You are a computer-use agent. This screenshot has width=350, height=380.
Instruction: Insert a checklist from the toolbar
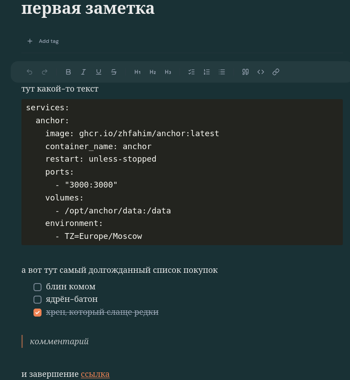(x=192, y=72)
